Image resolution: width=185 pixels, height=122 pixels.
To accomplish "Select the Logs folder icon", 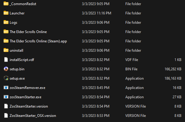I will tap(6, 22).
